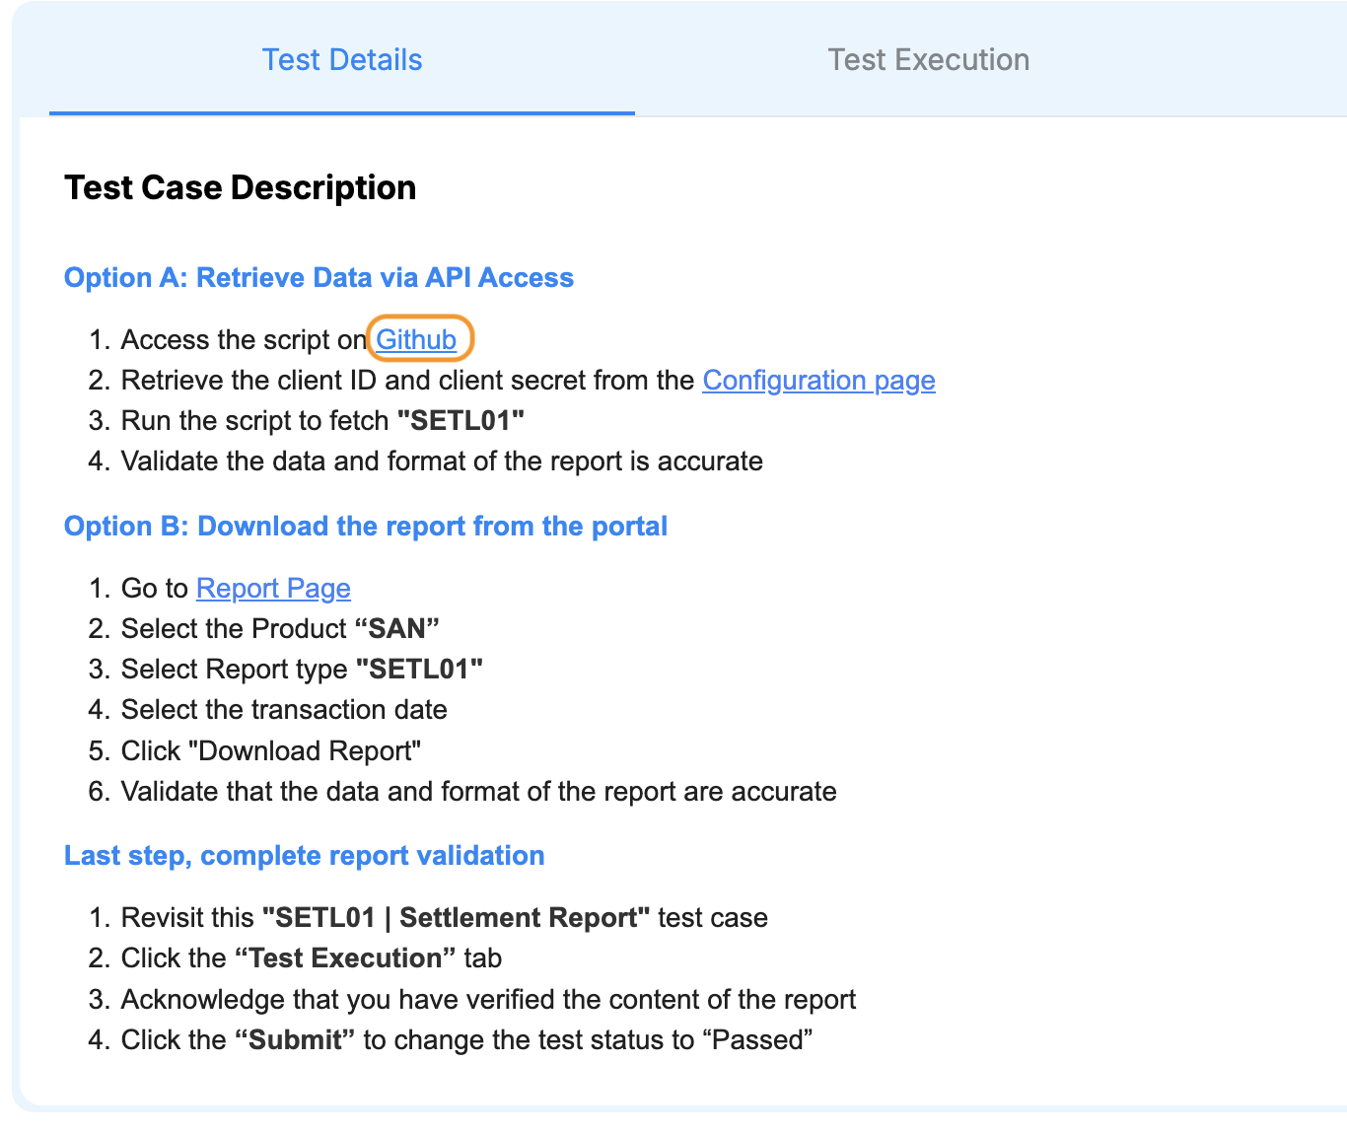Screen dimensions: 1347x1134
Task: Select the Option B: Download report heading
Action: (366, 526)
